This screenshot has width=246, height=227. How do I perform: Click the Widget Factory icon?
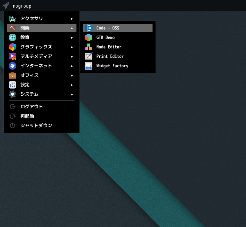pos(89,66)
